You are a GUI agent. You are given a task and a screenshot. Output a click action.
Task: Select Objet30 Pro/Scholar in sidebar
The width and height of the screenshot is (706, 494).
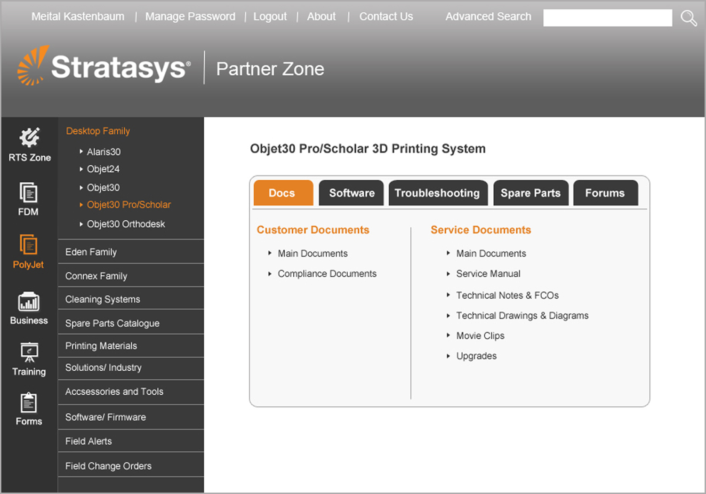(x=128, y=205)
